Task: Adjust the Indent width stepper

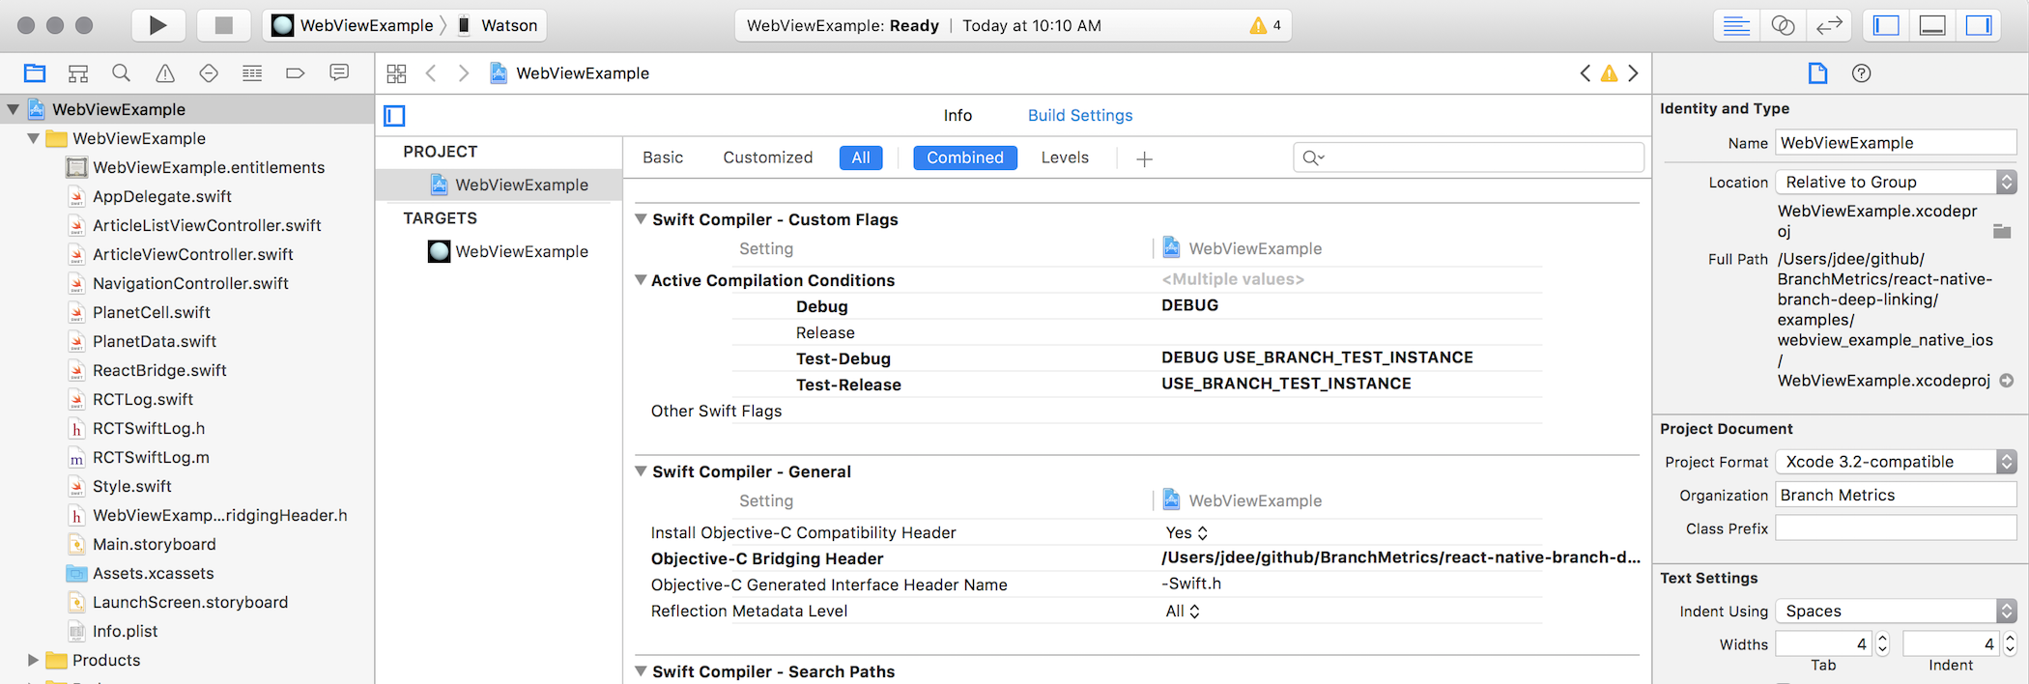Action: click(2010, 643)
